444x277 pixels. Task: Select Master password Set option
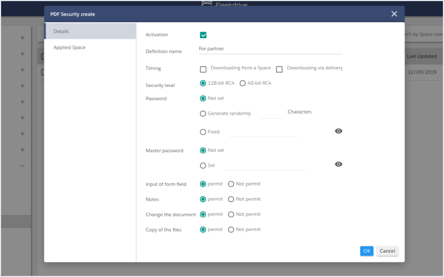203,166
